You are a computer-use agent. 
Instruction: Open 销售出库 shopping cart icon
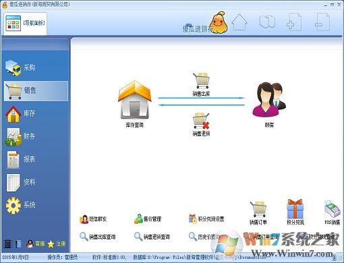[x=201, y=84]
